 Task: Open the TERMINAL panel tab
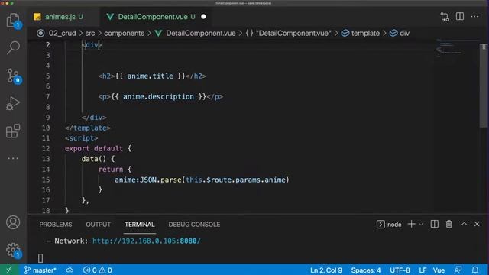tap(139, 225)
